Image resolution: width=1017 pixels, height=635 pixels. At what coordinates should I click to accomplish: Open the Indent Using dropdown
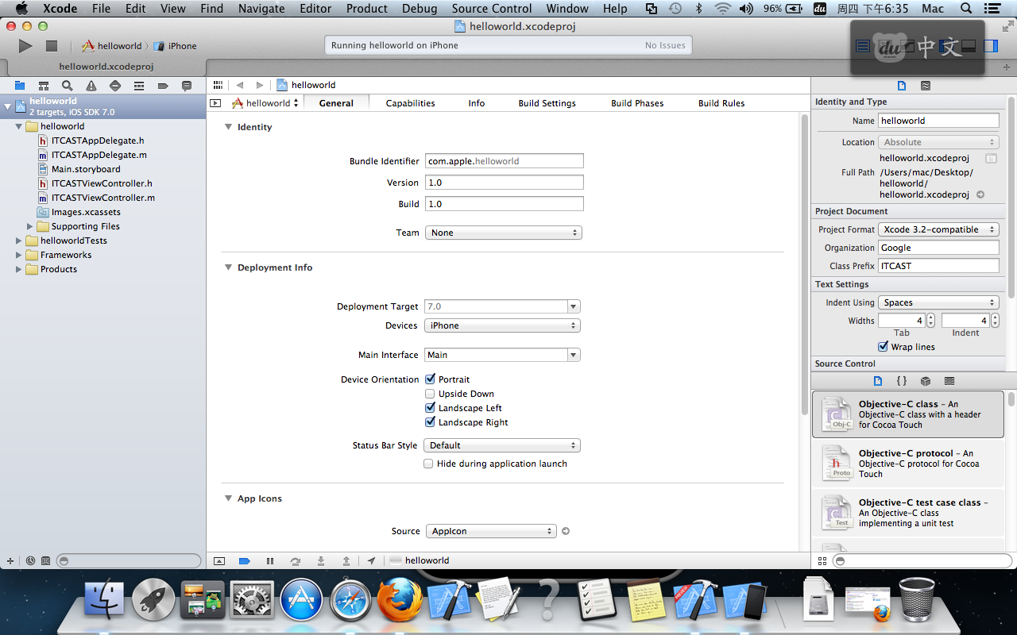[938, 302]
